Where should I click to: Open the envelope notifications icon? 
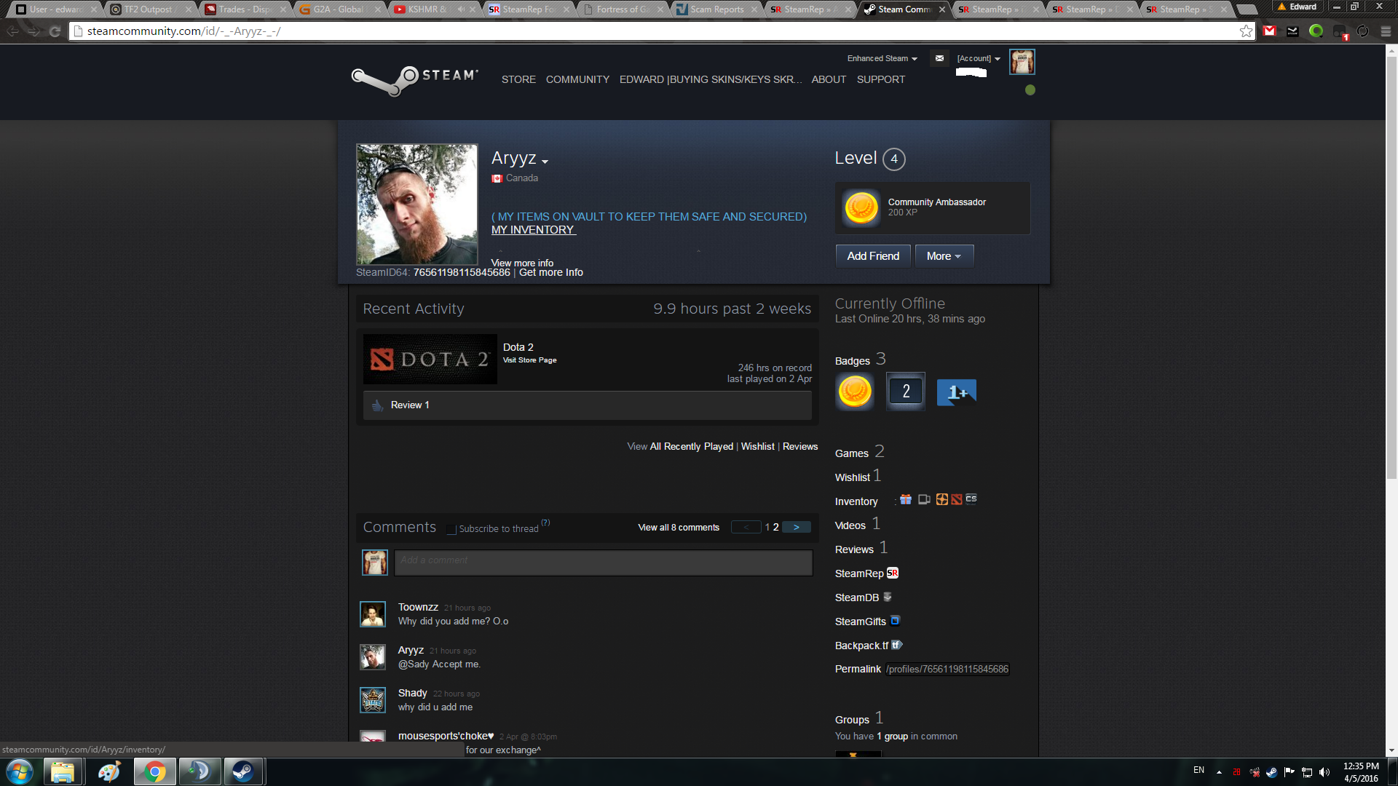[x=939, y=58]
